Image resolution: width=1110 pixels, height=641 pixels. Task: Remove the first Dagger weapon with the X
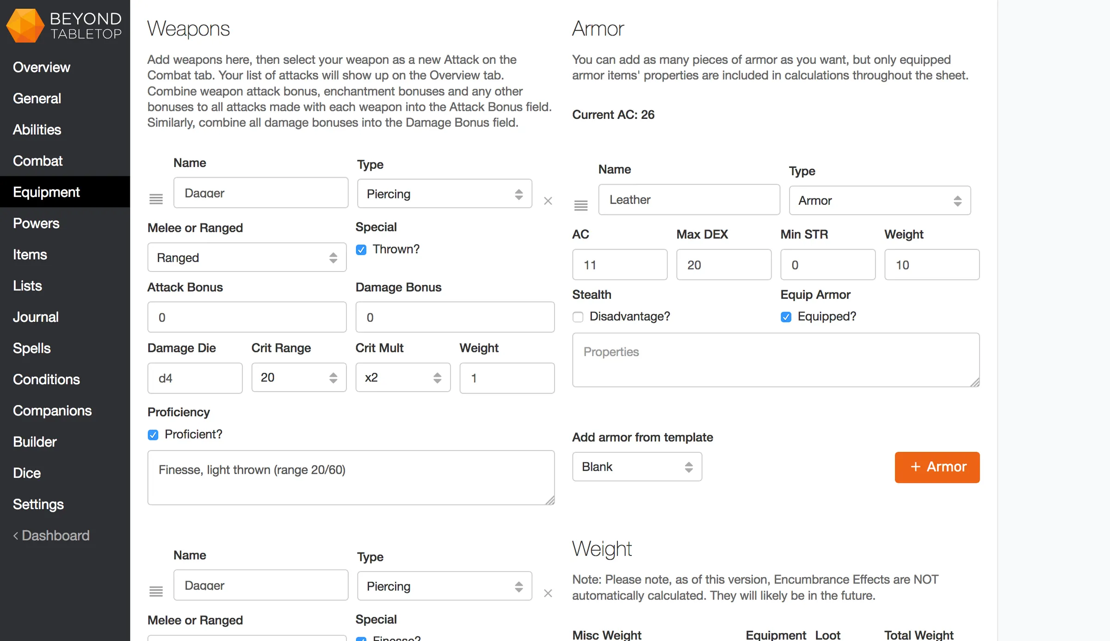coord(548,201)
